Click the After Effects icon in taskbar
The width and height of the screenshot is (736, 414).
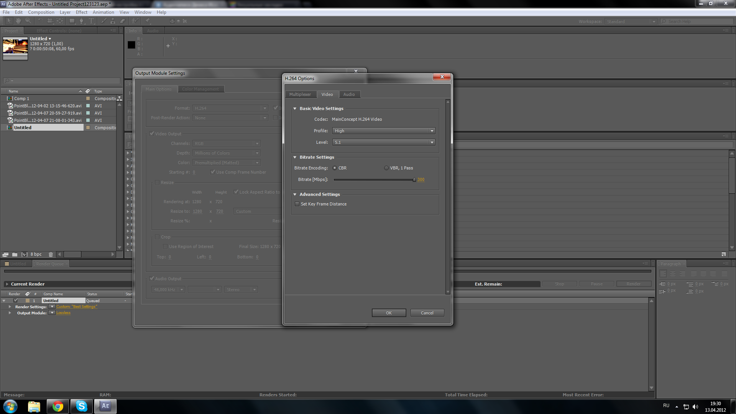pos(105,406)
